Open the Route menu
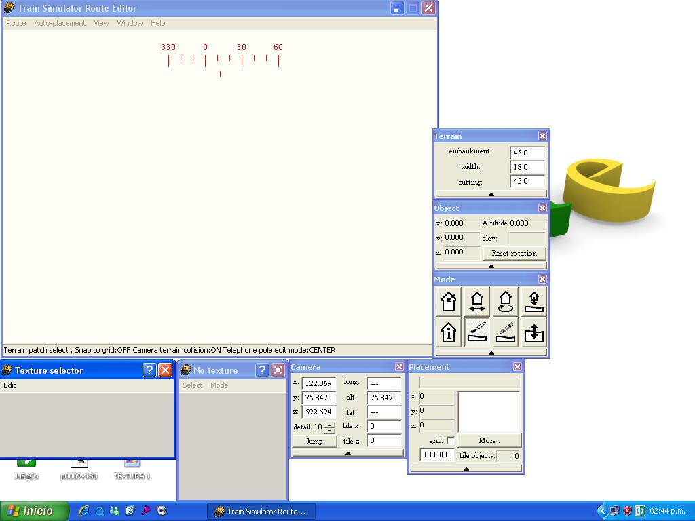Screen dimensions: 695x521 15,22
